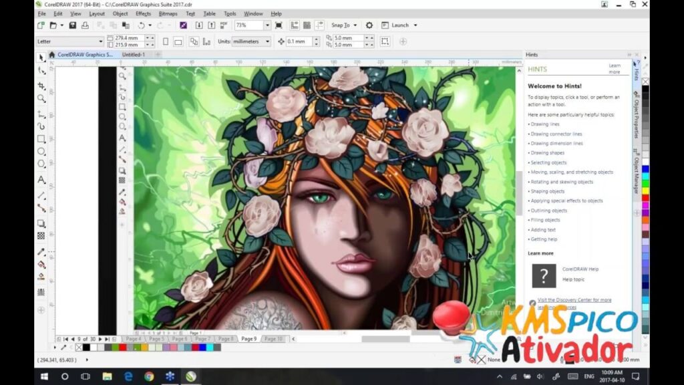The width and height of the screenshot is (684, 385).
Task: Select the Transparency tool in the left toolbox
Action: point(41,236)
